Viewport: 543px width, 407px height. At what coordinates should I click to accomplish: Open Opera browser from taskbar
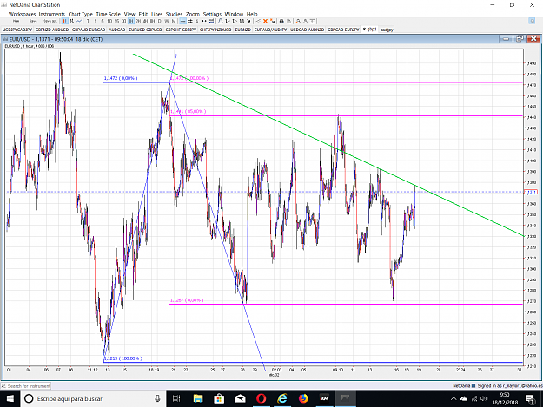(262, 398)
